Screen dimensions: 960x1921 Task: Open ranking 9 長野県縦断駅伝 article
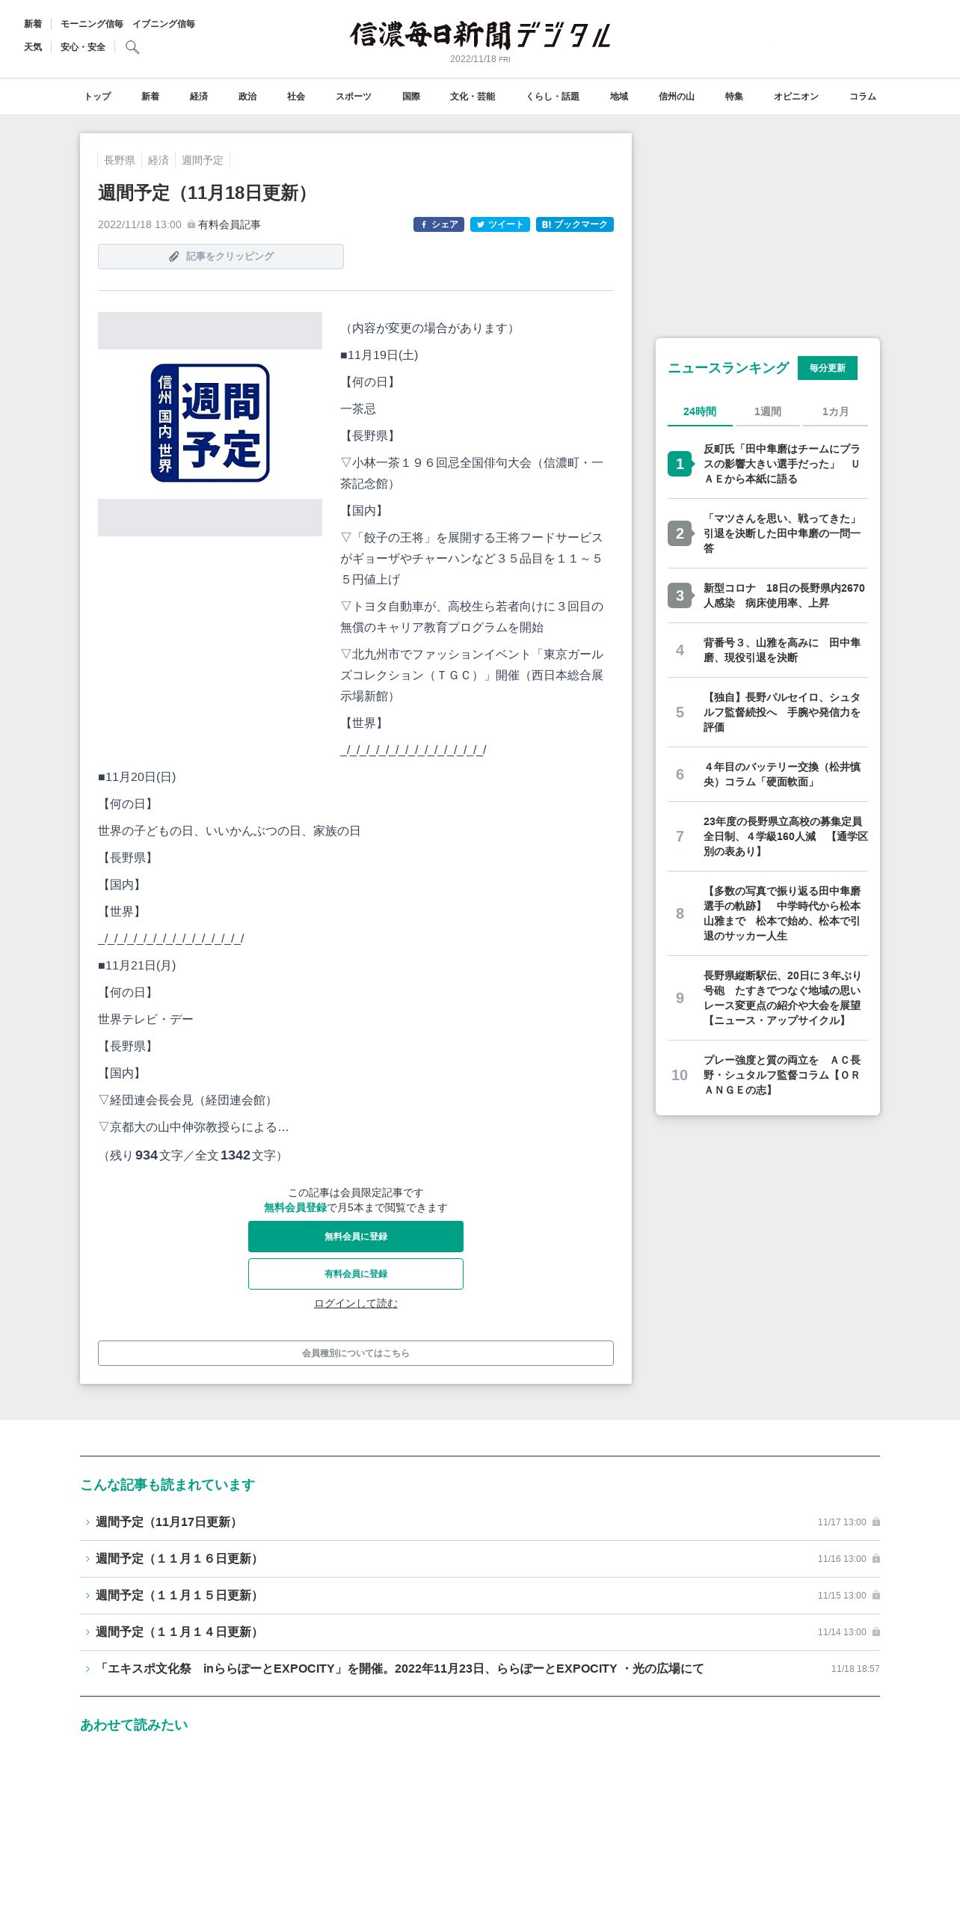click(768, 998)
